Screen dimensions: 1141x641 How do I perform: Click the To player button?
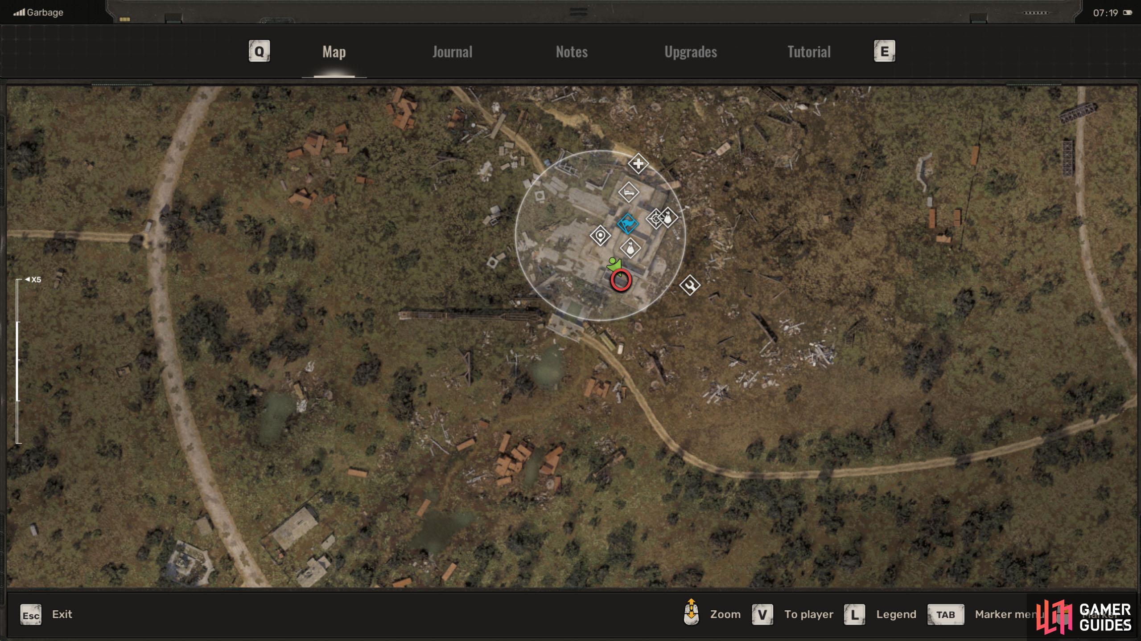[x=809, y=615]
